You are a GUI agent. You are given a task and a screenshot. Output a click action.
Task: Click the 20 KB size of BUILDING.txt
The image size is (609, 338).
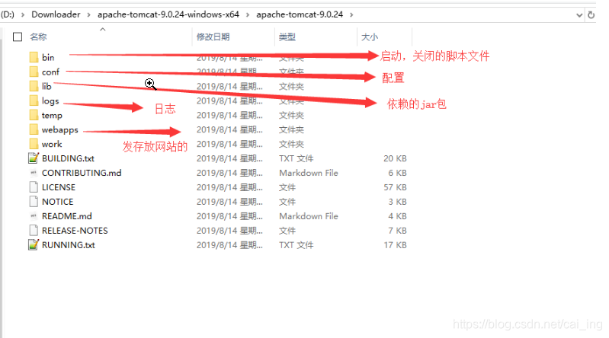395,158
